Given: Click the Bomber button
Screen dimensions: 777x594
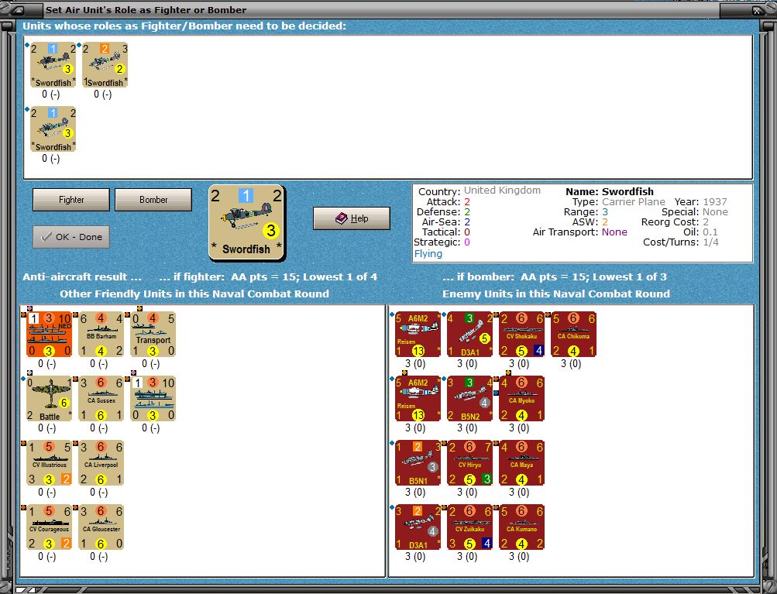Looking at the screenshot, I should [x=153, y=200].
